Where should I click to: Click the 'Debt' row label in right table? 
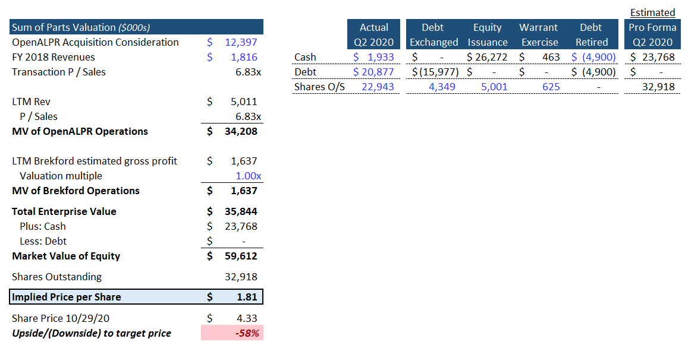[306, 72]
